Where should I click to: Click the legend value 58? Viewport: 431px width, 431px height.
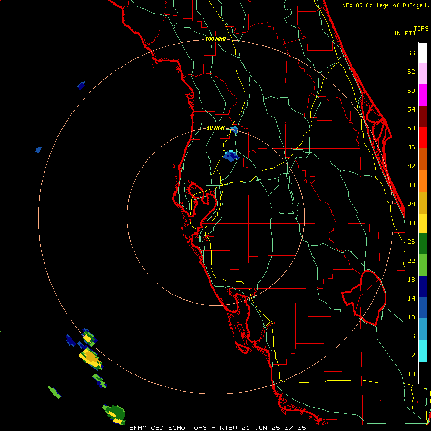click(x=411, y=91)
